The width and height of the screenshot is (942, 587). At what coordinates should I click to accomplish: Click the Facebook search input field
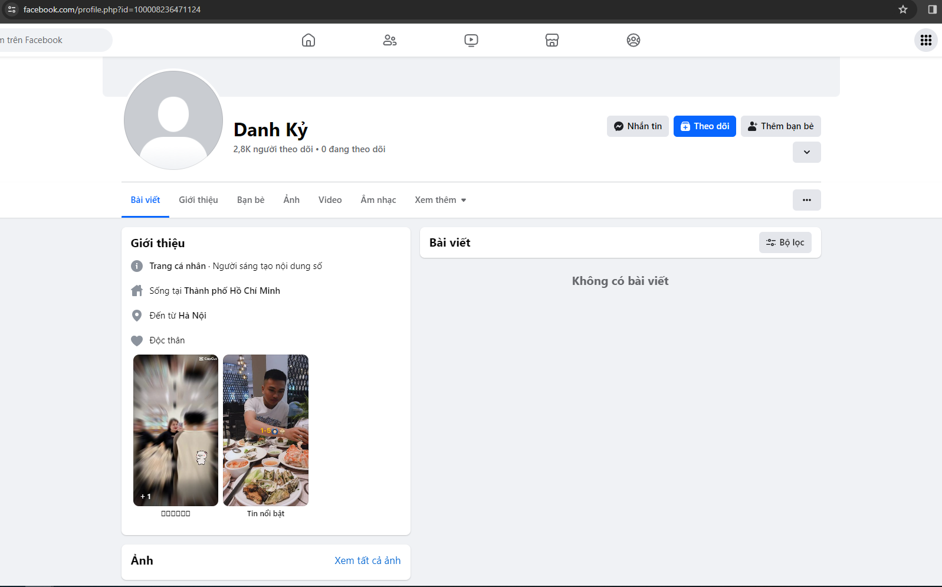(x=53, y=40)
